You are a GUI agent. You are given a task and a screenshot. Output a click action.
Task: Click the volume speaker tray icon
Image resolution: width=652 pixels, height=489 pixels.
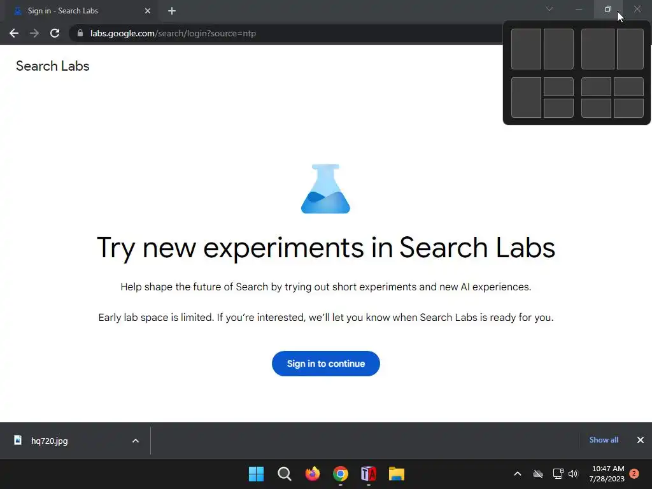(573, 474)
